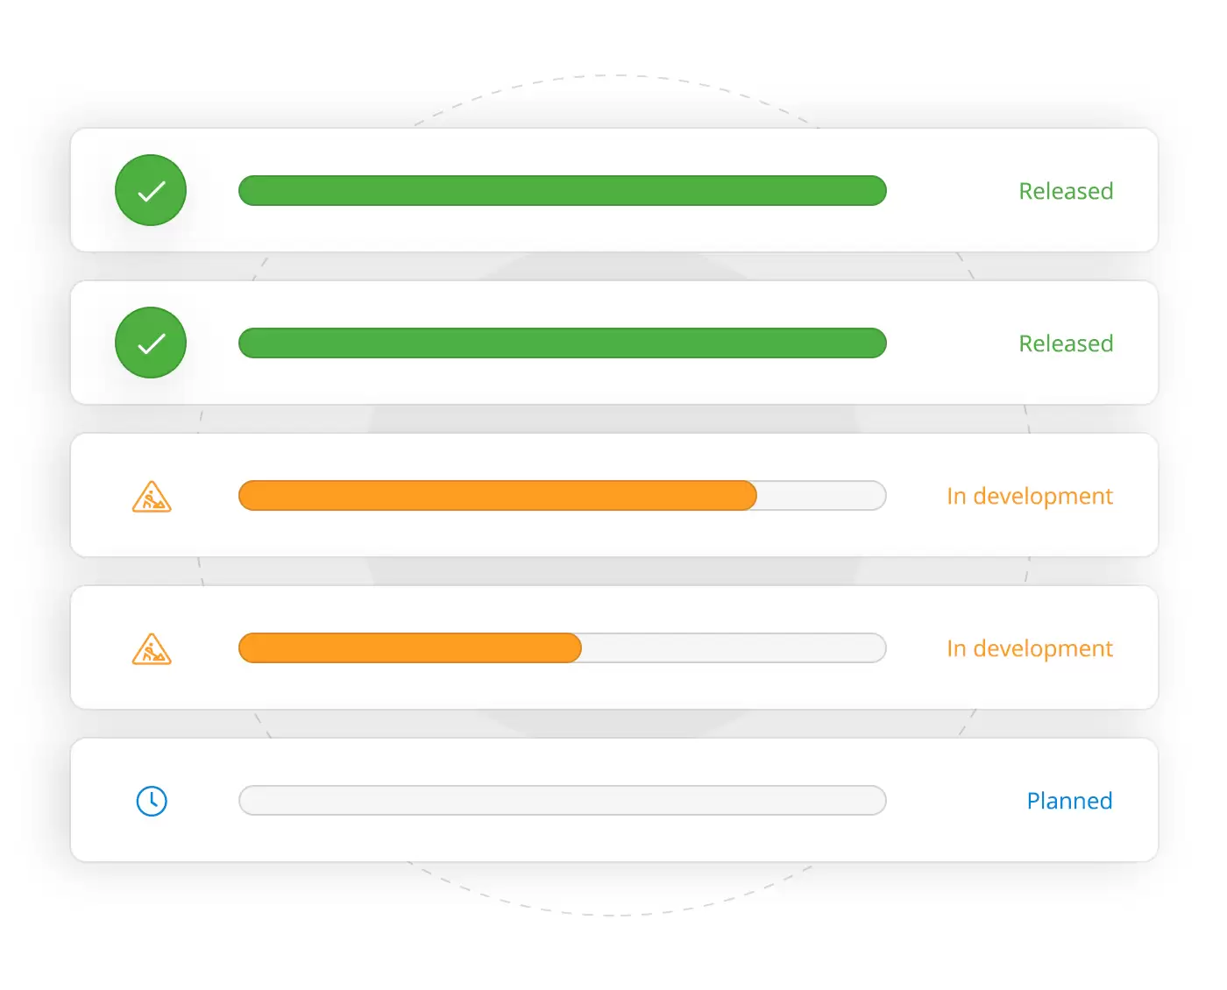Select the Planned feature row card
This screenshot has height=990, width=1227.
pos(613,839)
